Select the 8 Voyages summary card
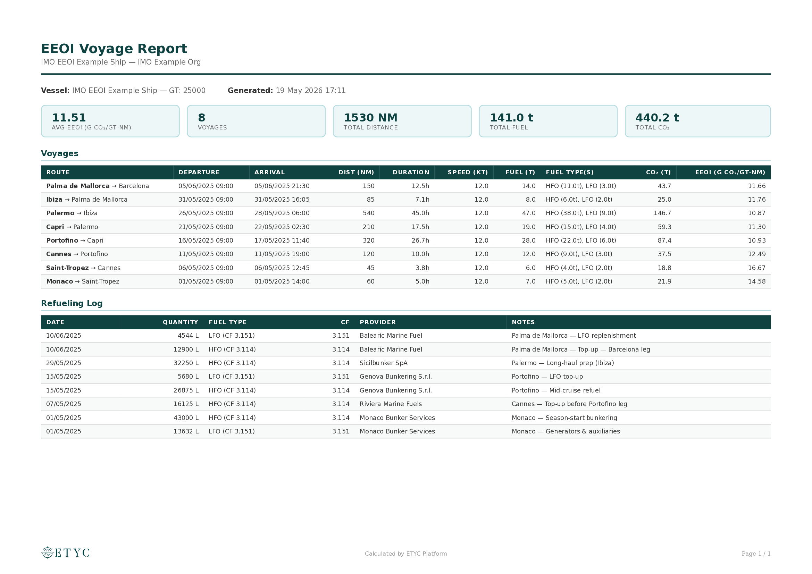Screen dimensions: 812x574 (x=256, y=121)
